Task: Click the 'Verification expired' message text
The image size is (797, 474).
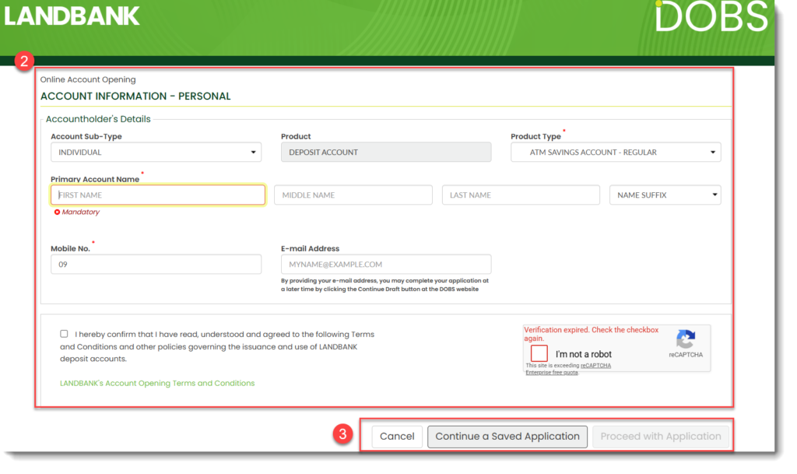Action: [592, 334]
